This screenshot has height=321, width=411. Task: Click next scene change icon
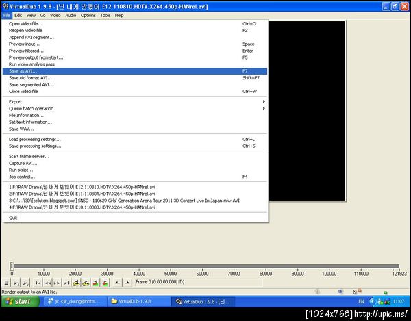click(105, 283)
